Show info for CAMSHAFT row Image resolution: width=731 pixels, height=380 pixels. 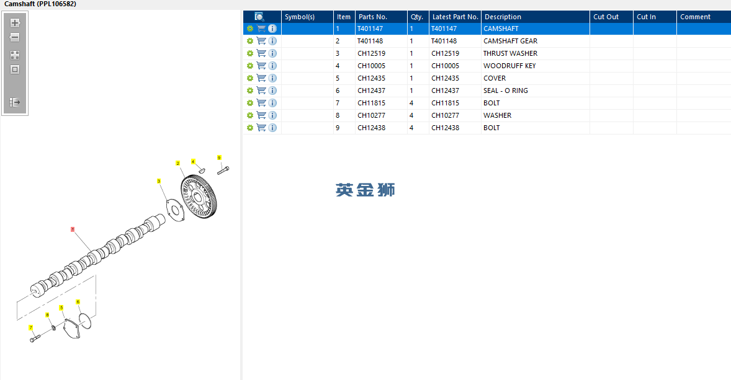pyautogui.click(x=272, y=29)
